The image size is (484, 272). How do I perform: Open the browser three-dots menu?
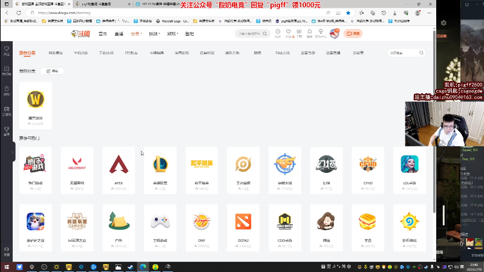point(429,13)
